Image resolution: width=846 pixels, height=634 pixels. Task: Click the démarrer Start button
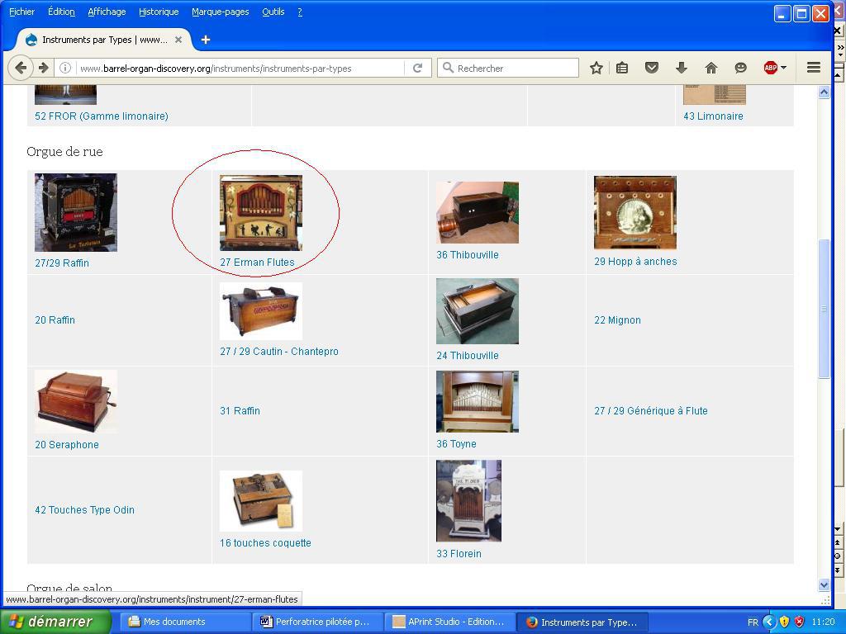tap(55, 622)
